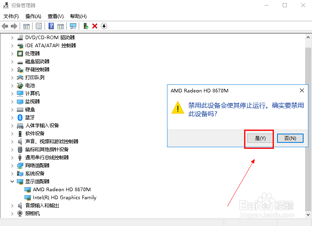Select the 系统设备 label
Screen dimensions: 312x226
[35, 174]
